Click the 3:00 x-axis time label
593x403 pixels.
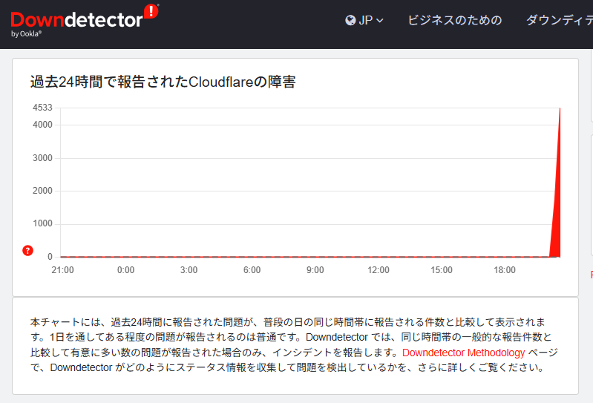(189, 270)
